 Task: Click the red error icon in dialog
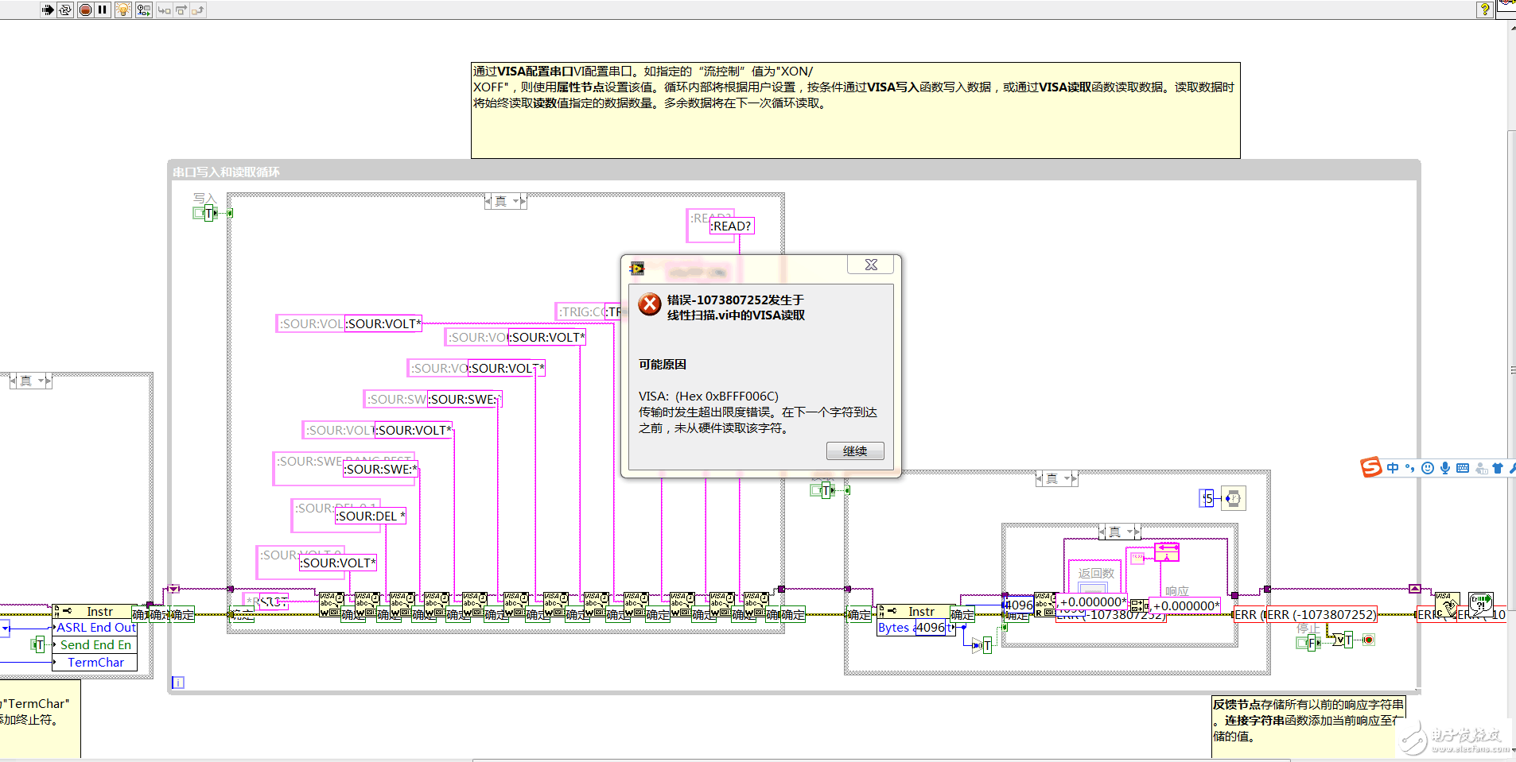[650, 304]
